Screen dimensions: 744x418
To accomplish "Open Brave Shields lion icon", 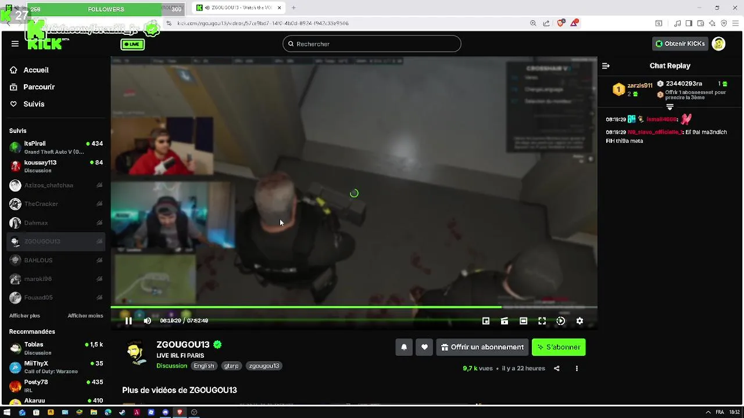I will coord(560,23).
